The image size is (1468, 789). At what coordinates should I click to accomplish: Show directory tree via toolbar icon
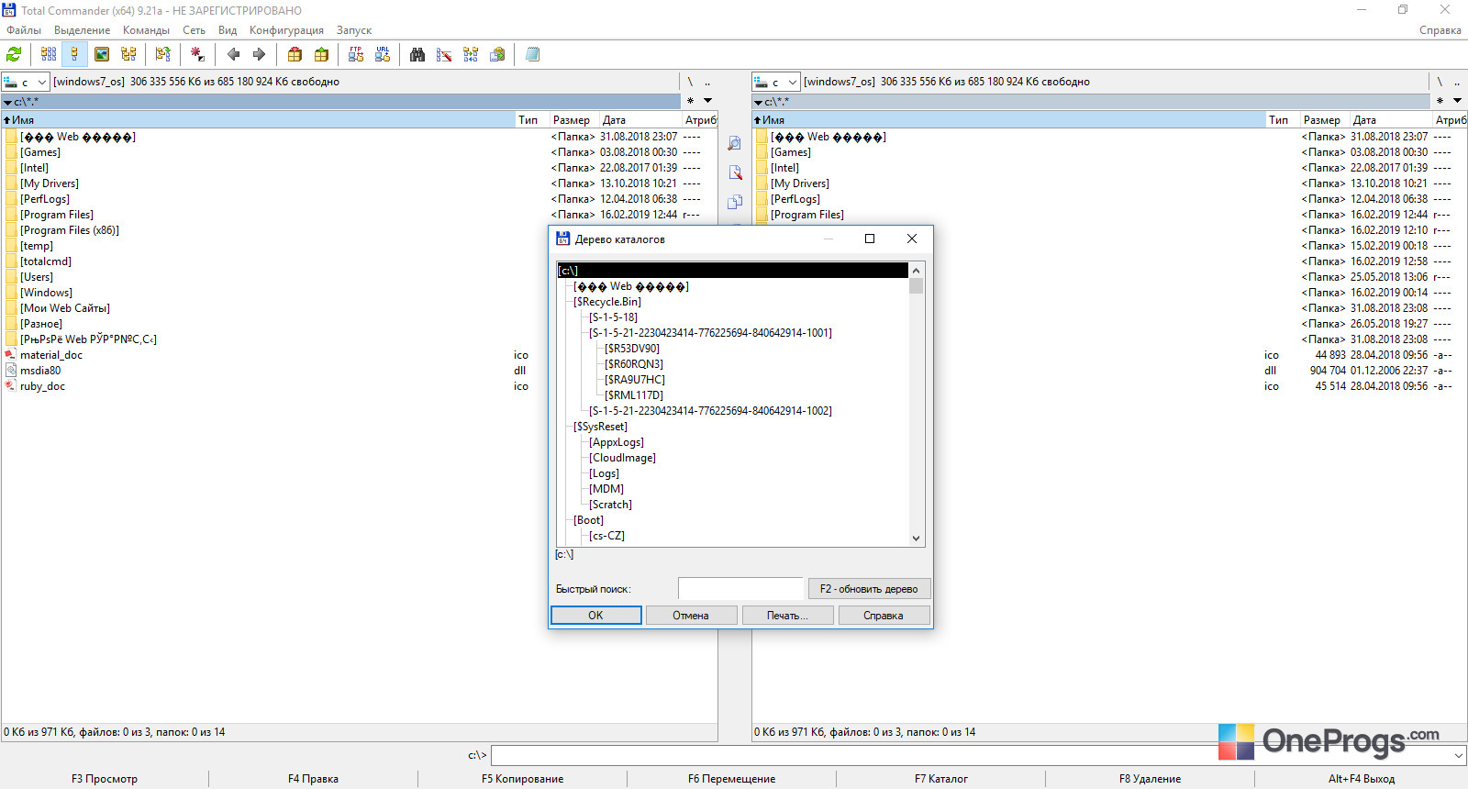[x=128, y=54]
